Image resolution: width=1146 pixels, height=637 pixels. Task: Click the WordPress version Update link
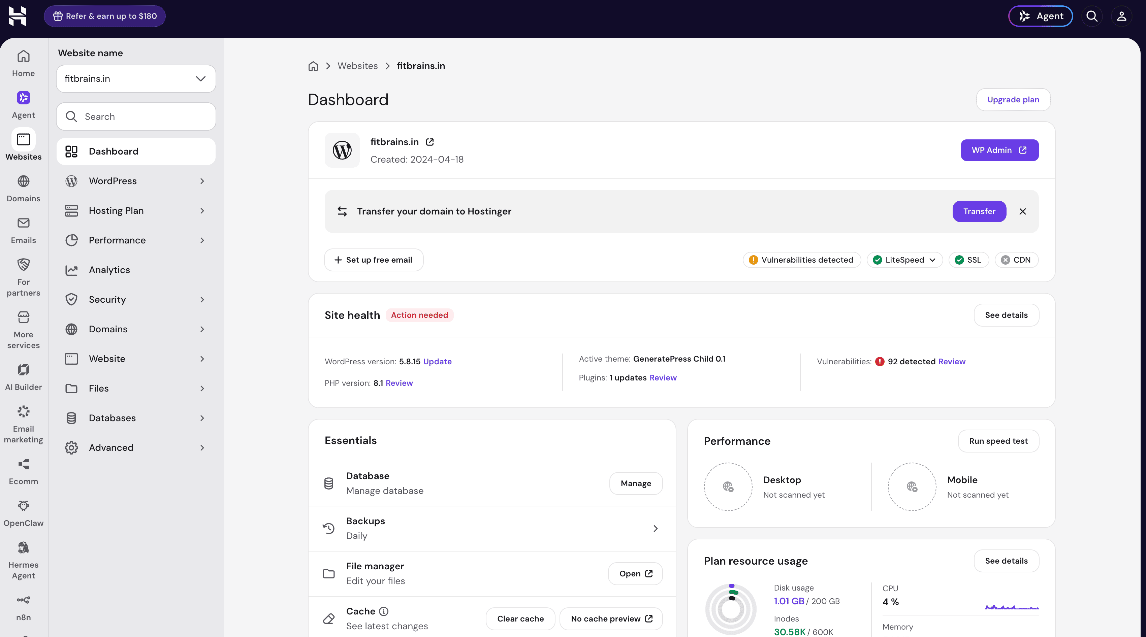tap(437, 361)
